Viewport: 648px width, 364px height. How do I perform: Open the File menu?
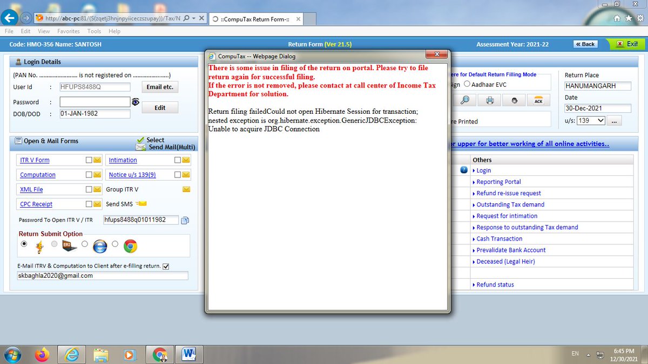click(9, 31)
